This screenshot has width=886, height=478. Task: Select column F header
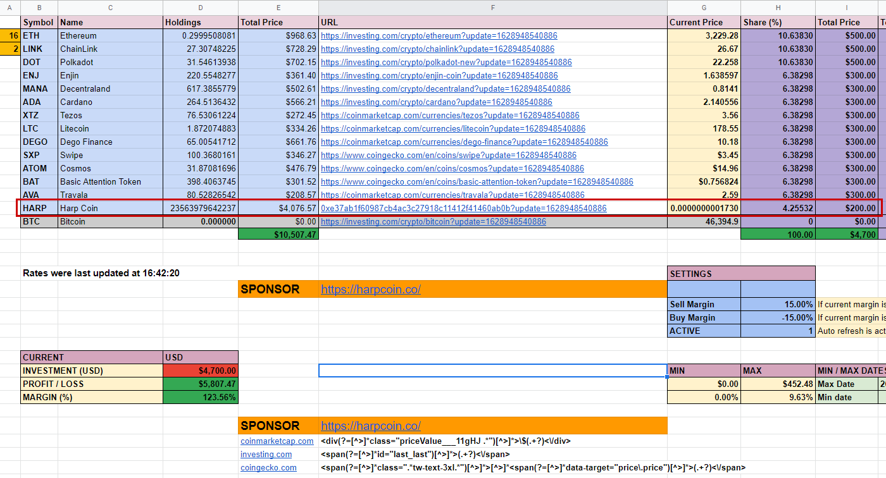coord(493,8)
